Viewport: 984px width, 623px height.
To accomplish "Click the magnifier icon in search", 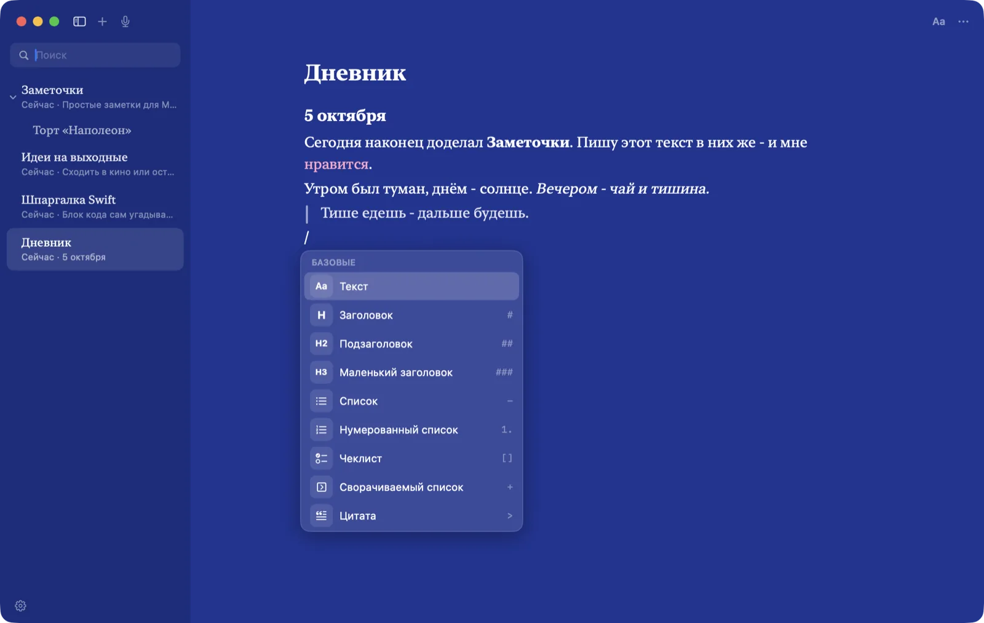I will point(23,55).
